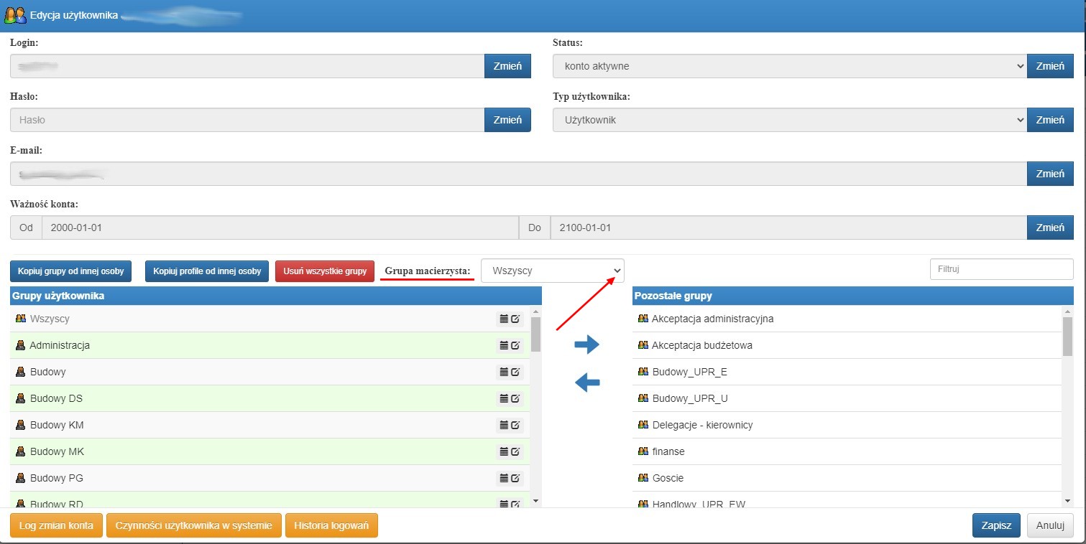The image size is (1086, 544).
Task: Click edit icon for Budowy MK row
Action: [515, 451]
